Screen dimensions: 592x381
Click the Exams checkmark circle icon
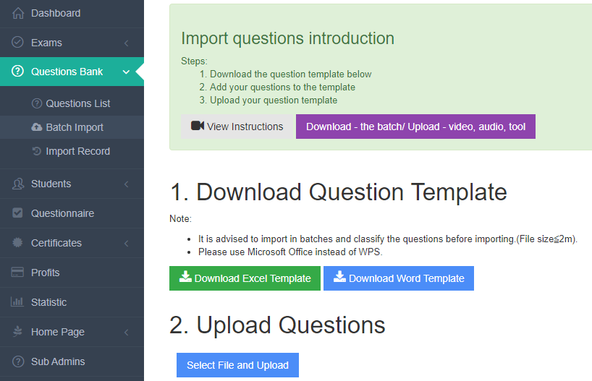[18, 42]
